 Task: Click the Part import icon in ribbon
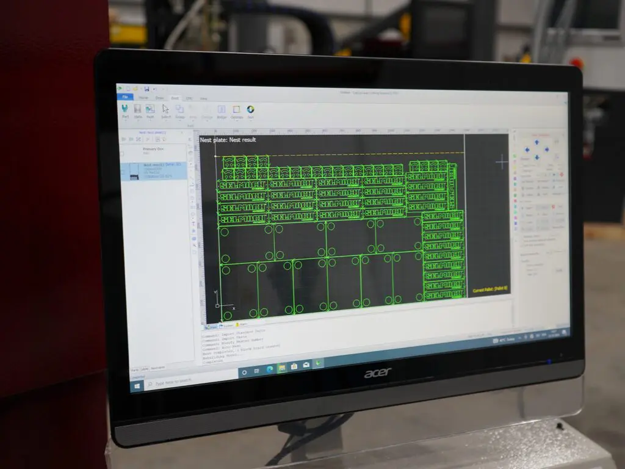tap(125, 109)
